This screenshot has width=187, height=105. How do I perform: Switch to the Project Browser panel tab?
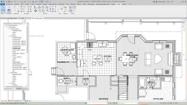tap(10, 89)
